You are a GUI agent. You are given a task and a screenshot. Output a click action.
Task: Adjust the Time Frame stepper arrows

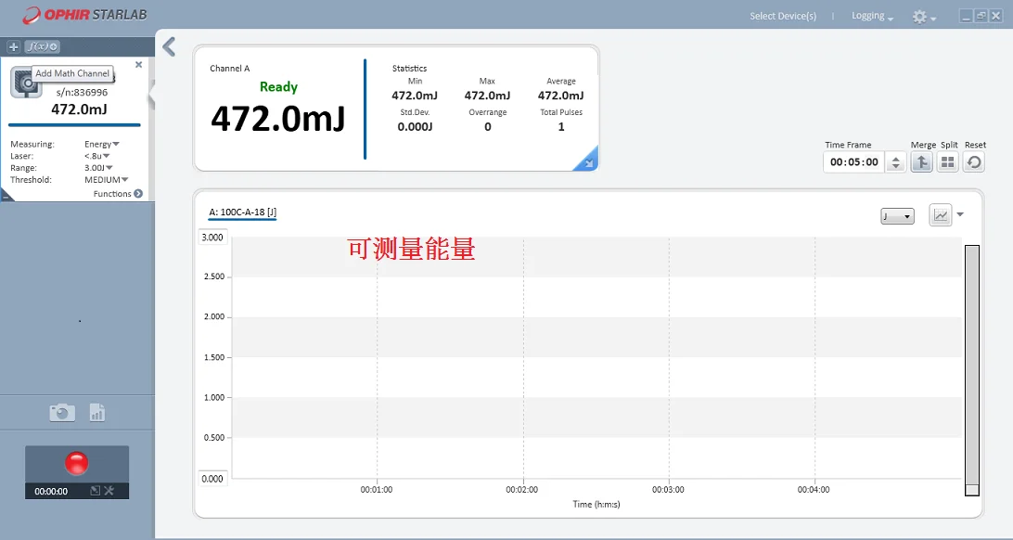[895, 162]
